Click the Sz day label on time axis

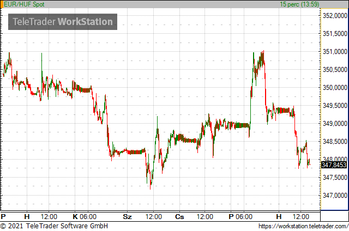click(x=127, y=216)
